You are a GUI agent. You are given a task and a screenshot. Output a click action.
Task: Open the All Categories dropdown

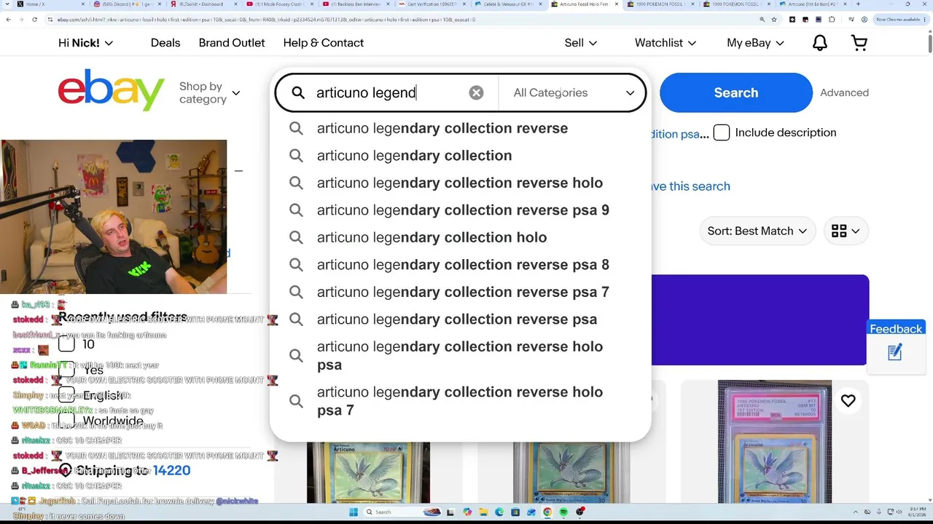573,92
